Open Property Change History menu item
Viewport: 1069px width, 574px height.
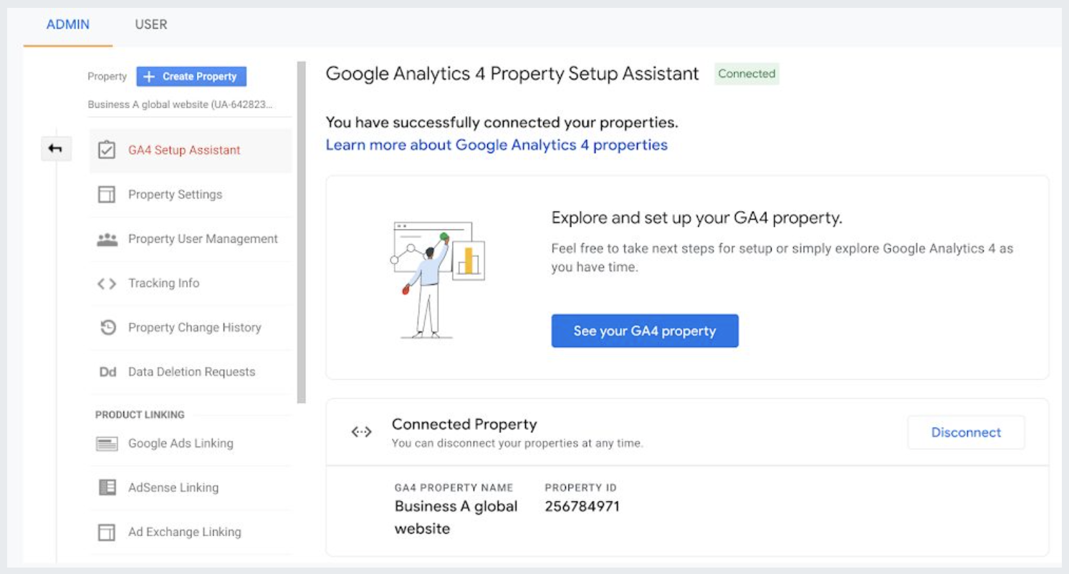tap(190, 328)
